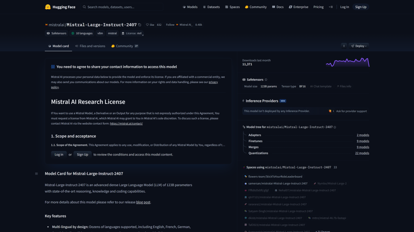Open Nehal07/mistralai-Mistral-Large-Instruct-2407 space
The height and width of the screenshot is (232, 414).
pyautogui.click(x=305, y=190)
